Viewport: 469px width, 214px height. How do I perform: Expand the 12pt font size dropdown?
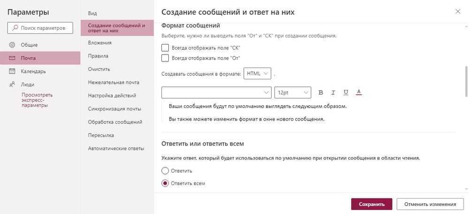click(x=293, y=92)
